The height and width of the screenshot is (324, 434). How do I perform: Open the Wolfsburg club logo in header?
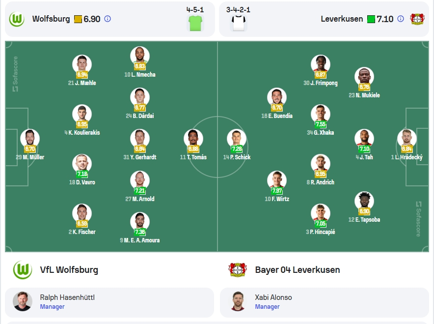coord(17,19)
